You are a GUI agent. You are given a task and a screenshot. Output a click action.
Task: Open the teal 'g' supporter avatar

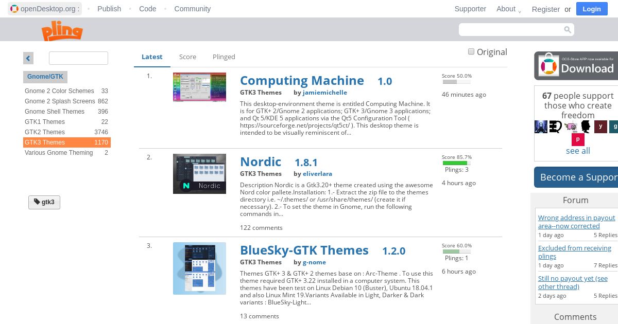point(614,127)
